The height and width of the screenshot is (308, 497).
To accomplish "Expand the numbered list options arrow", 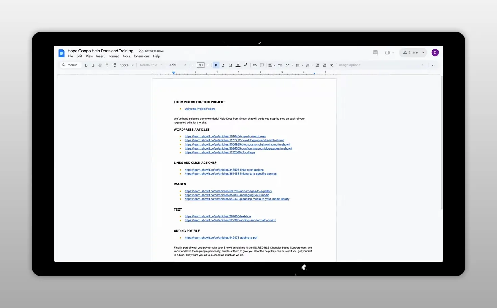I will (x=312, y=65).
